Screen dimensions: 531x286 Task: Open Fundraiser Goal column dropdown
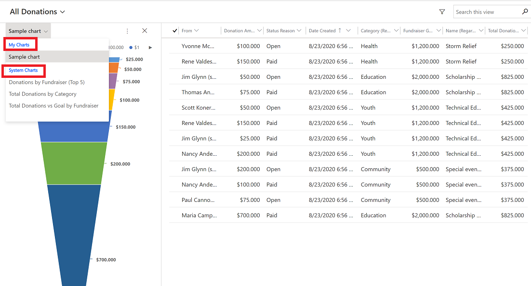click(x=438, y=31)
